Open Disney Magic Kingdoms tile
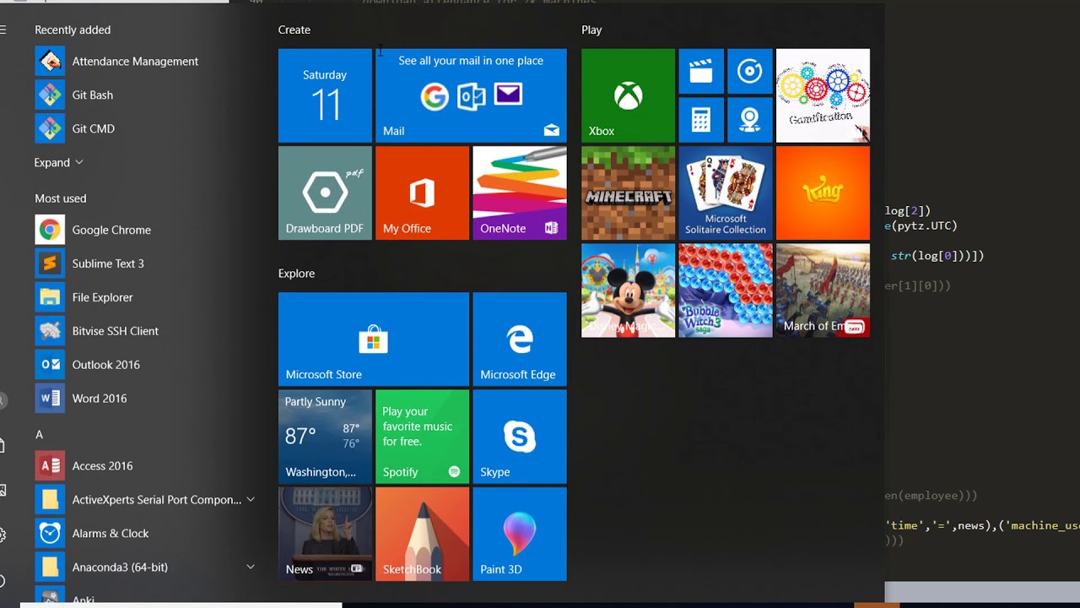This screenshot has height=608, width=1080. [x=628, y=290]
